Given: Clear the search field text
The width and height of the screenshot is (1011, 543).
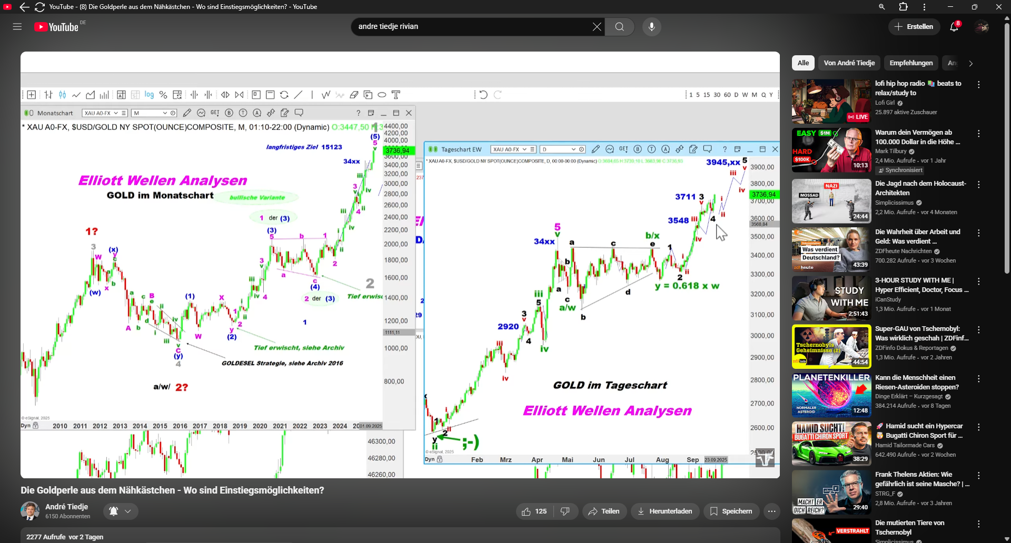Looking at the screenshot, I should click(596, 27).
